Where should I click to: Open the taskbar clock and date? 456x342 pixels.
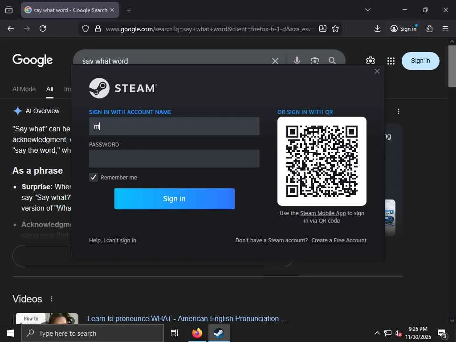tap(418, 333)
